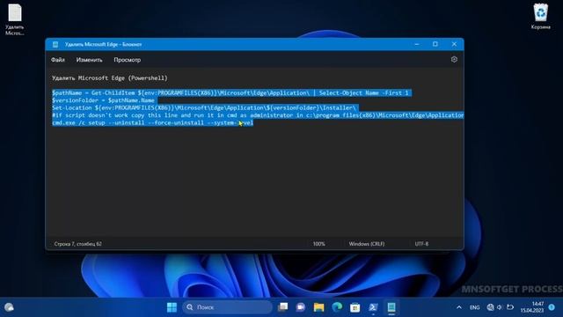Switch to PowerShell in taskbar
Viewport: 563px width, 317px height.
(x=373, y=307)
